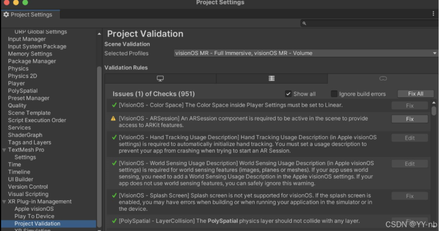Uncheck the Show all checkbox
Viewport: 439px width, 231px height.
click(288, 94)
